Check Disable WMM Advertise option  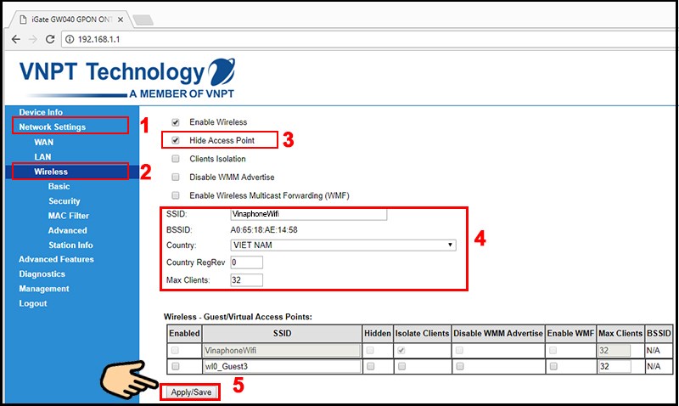click(x=176, y=178)
